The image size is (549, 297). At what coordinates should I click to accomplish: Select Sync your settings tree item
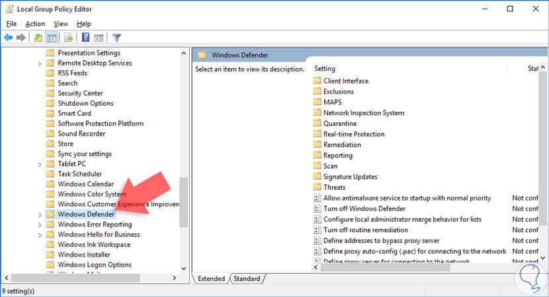[85, 153]
